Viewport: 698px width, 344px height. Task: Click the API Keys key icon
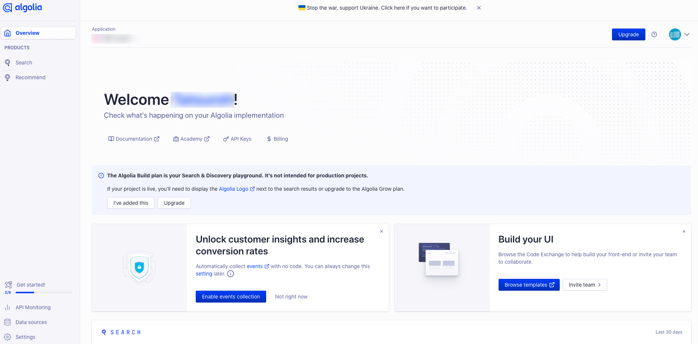coord(226,139)
